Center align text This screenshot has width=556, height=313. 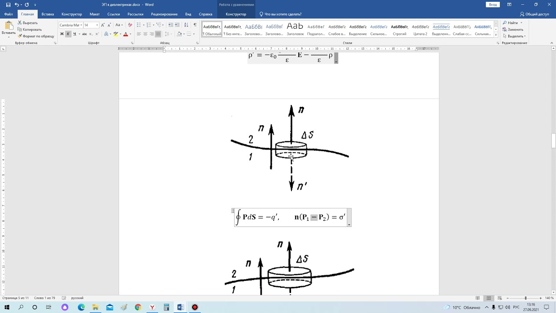pyautogui.click(x=145, y=34)
